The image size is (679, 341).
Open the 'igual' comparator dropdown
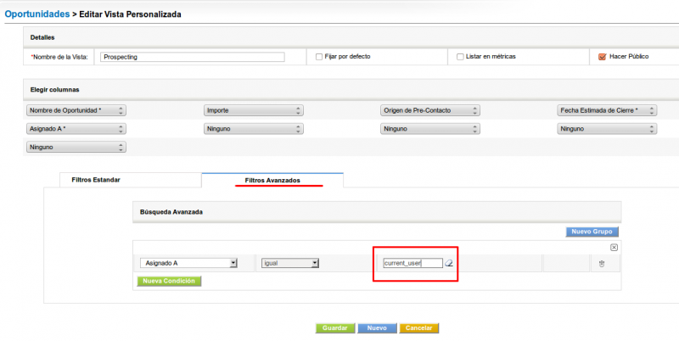(290, 263)
